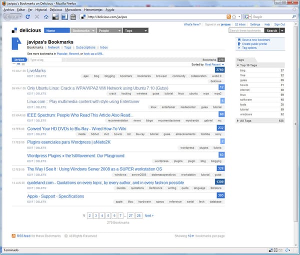Click the stop loading X button
300x255 pixels.
click(x=37, y=16)
